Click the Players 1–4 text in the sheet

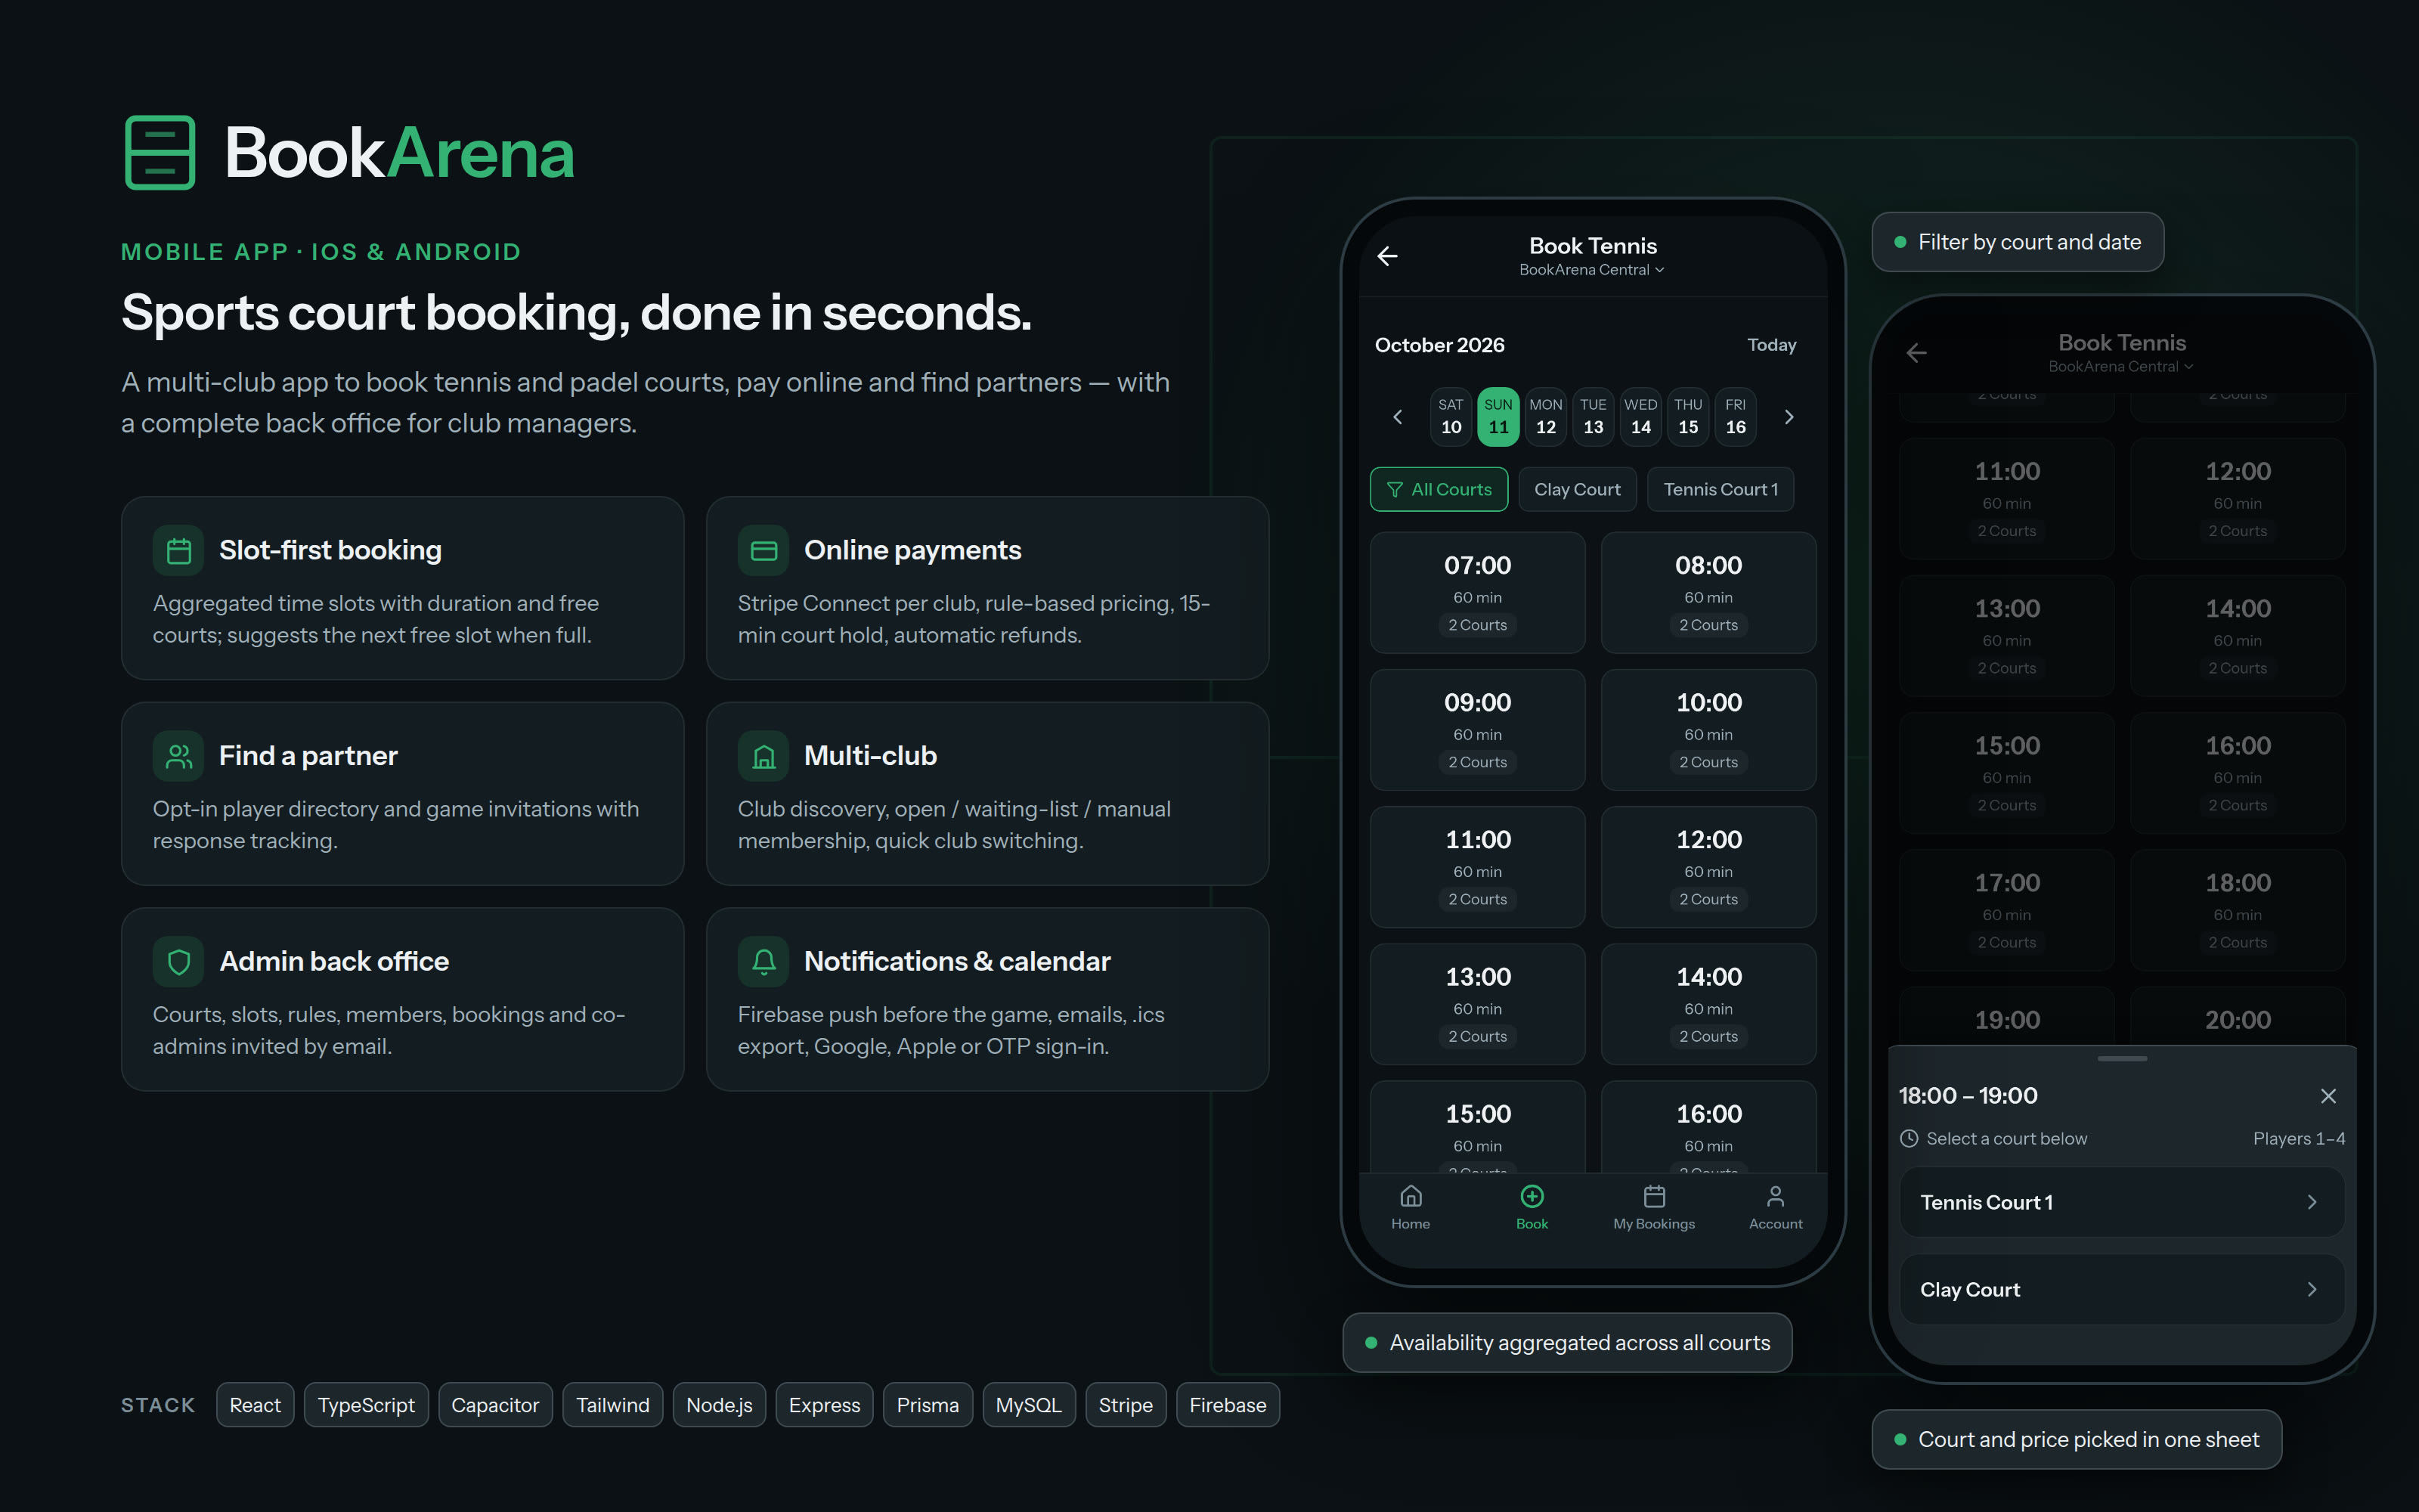[x=2299, y=1138]
